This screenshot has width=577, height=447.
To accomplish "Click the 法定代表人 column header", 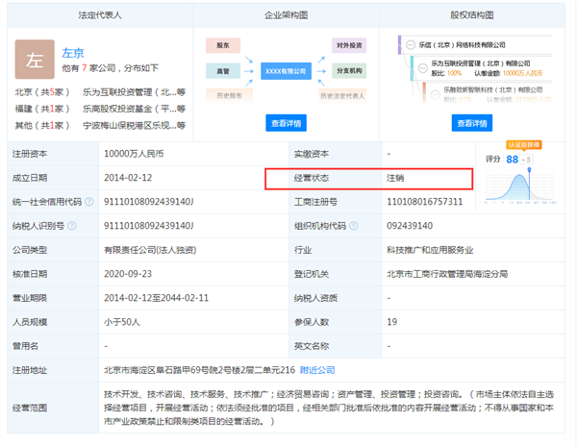I will [x=100, y=15].
